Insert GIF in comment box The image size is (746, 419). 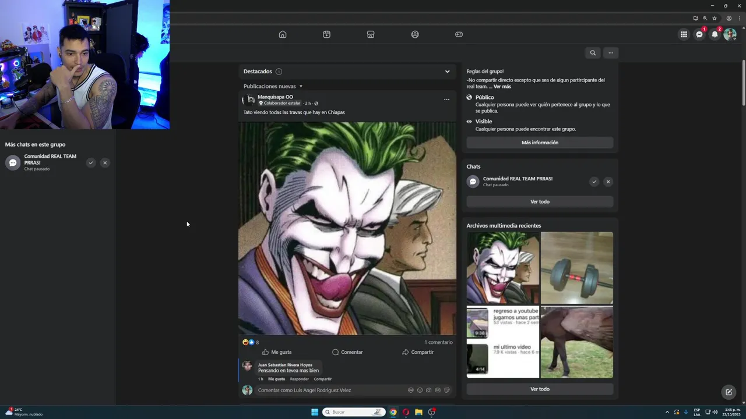tap(438, 390)
